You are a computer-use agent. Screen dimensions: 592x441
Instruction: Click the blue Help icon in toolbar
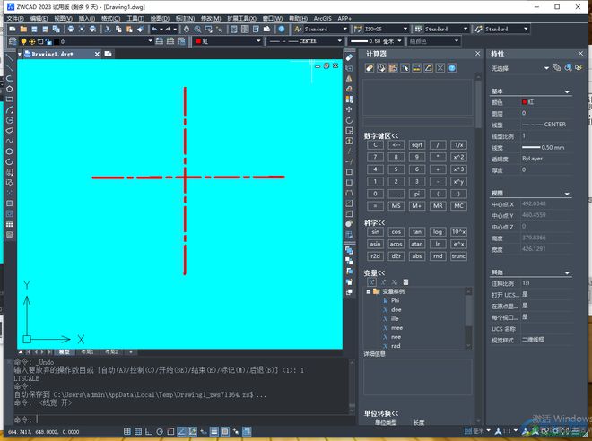tap(282, 29)
